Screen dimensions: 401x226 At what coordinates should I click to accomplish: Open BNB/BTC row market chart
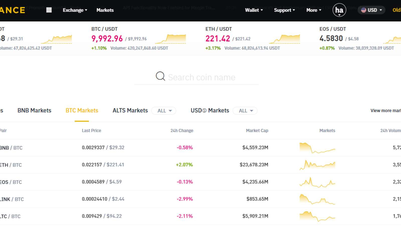click(x=317, y=148)
